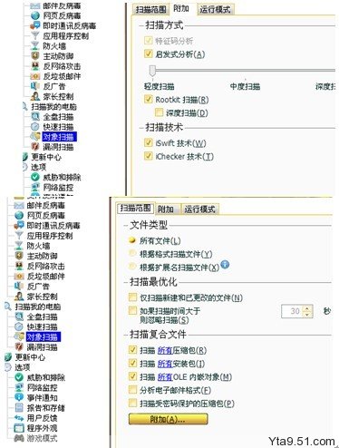Screen dimensions: 339x448
Task: Expand the 更新中心 tree item in lower tree
Action: [x=8, y=357]
